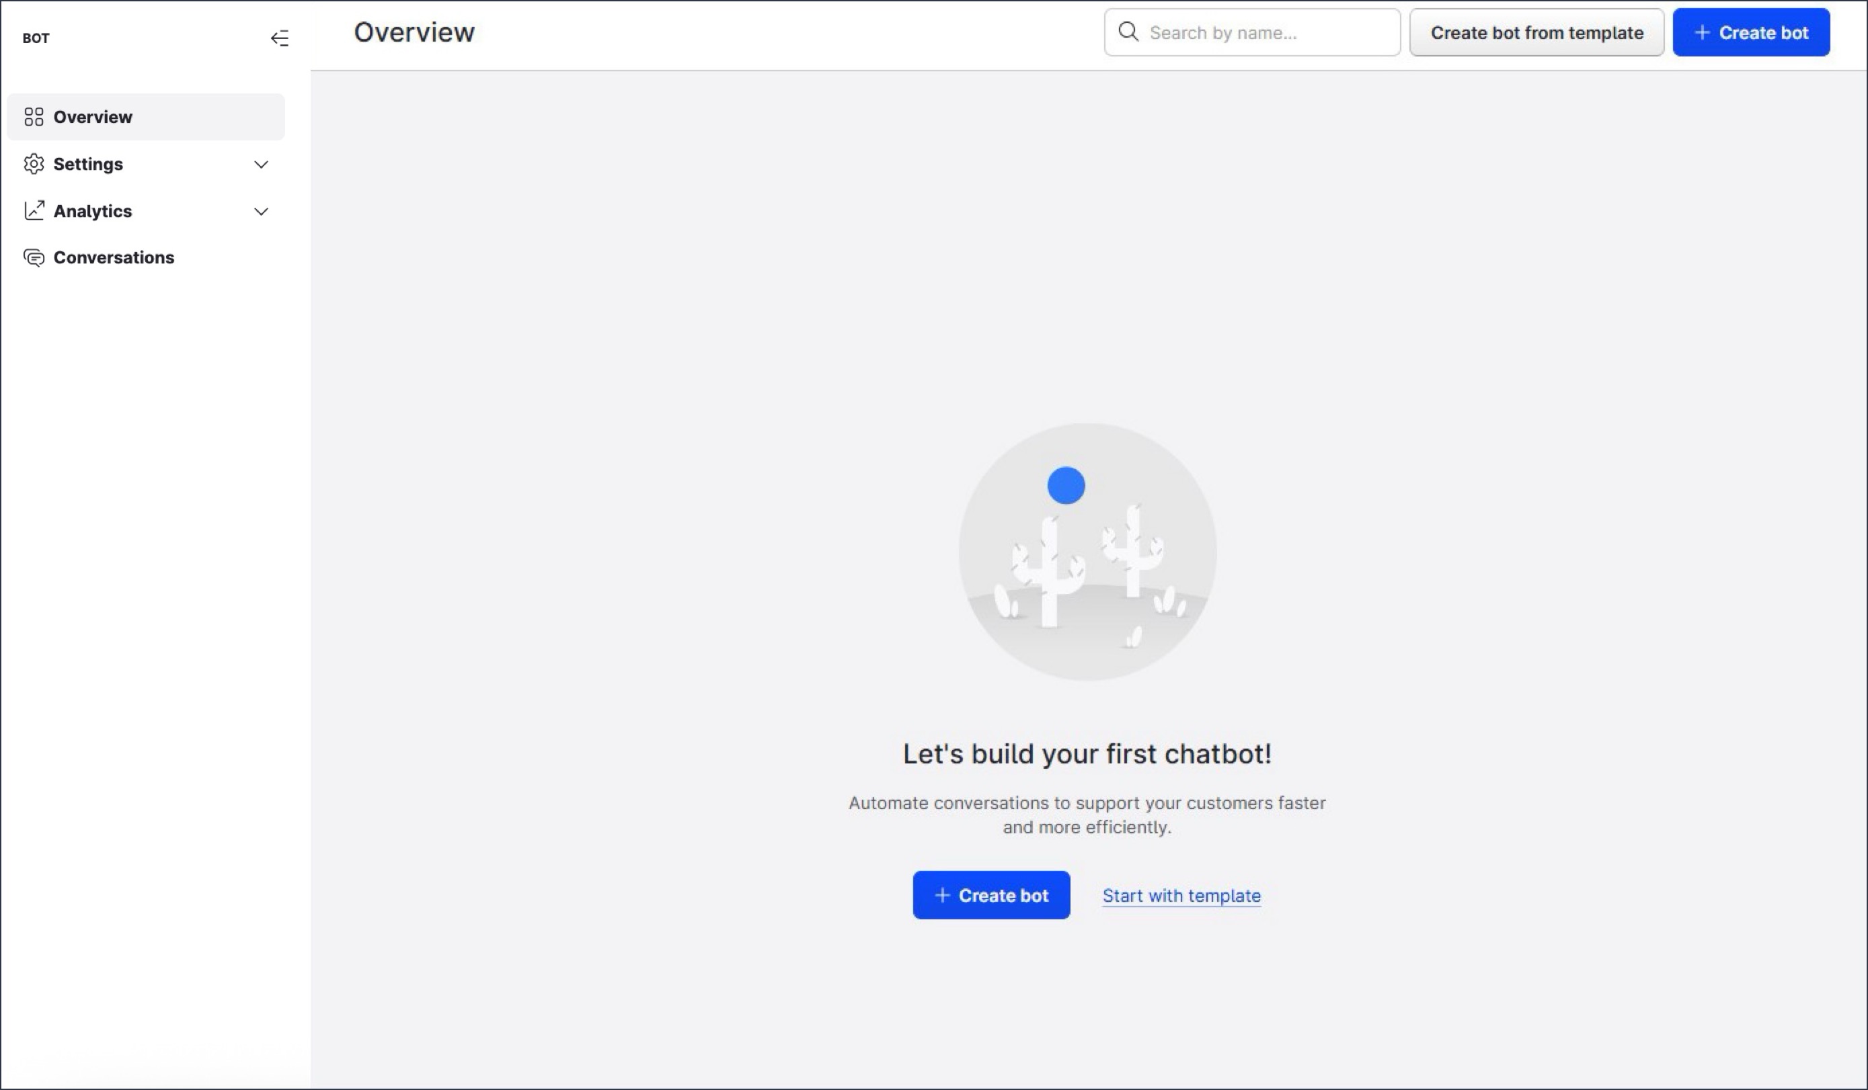Screen dimensions: 1868x1090
Task: Collapse the sidebar using the arrow icon
Action: tap(281, 38)
